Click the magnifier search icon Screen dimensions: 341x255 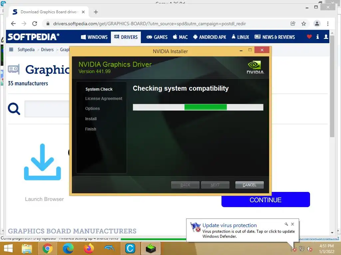coord(14,109)
